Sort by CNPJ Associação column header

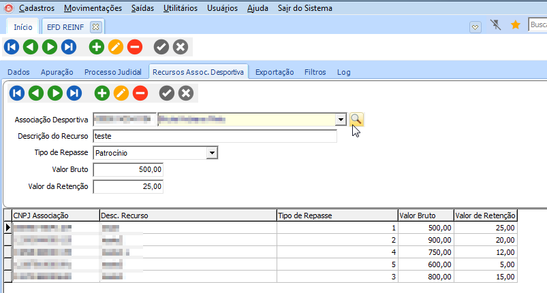(x=56, y=216)
